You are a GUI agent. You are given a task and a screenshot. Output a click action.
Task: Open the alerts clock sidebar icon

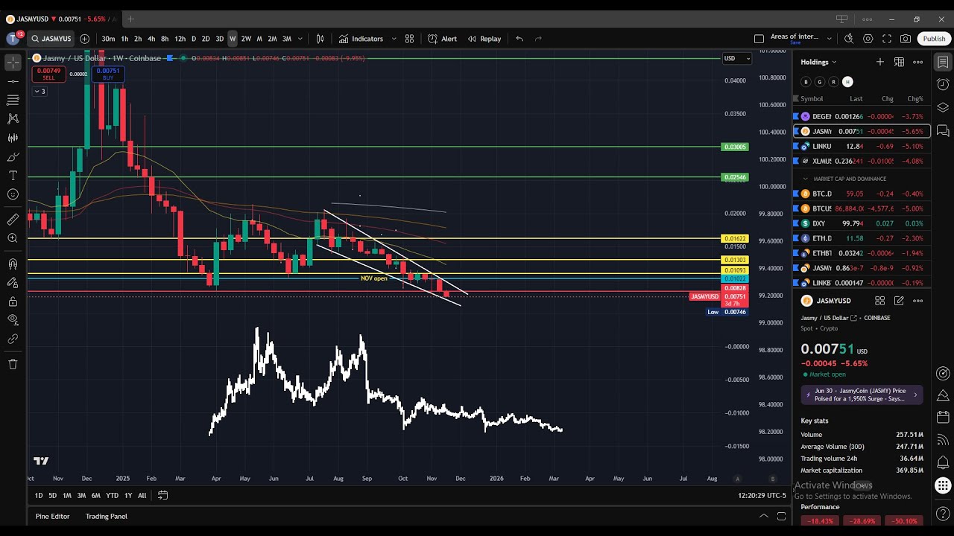coord(943,84)
